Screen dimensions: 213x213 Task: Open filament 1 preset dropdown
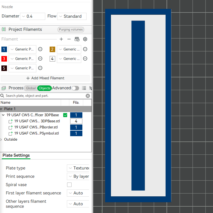click(x=22, y=49)
